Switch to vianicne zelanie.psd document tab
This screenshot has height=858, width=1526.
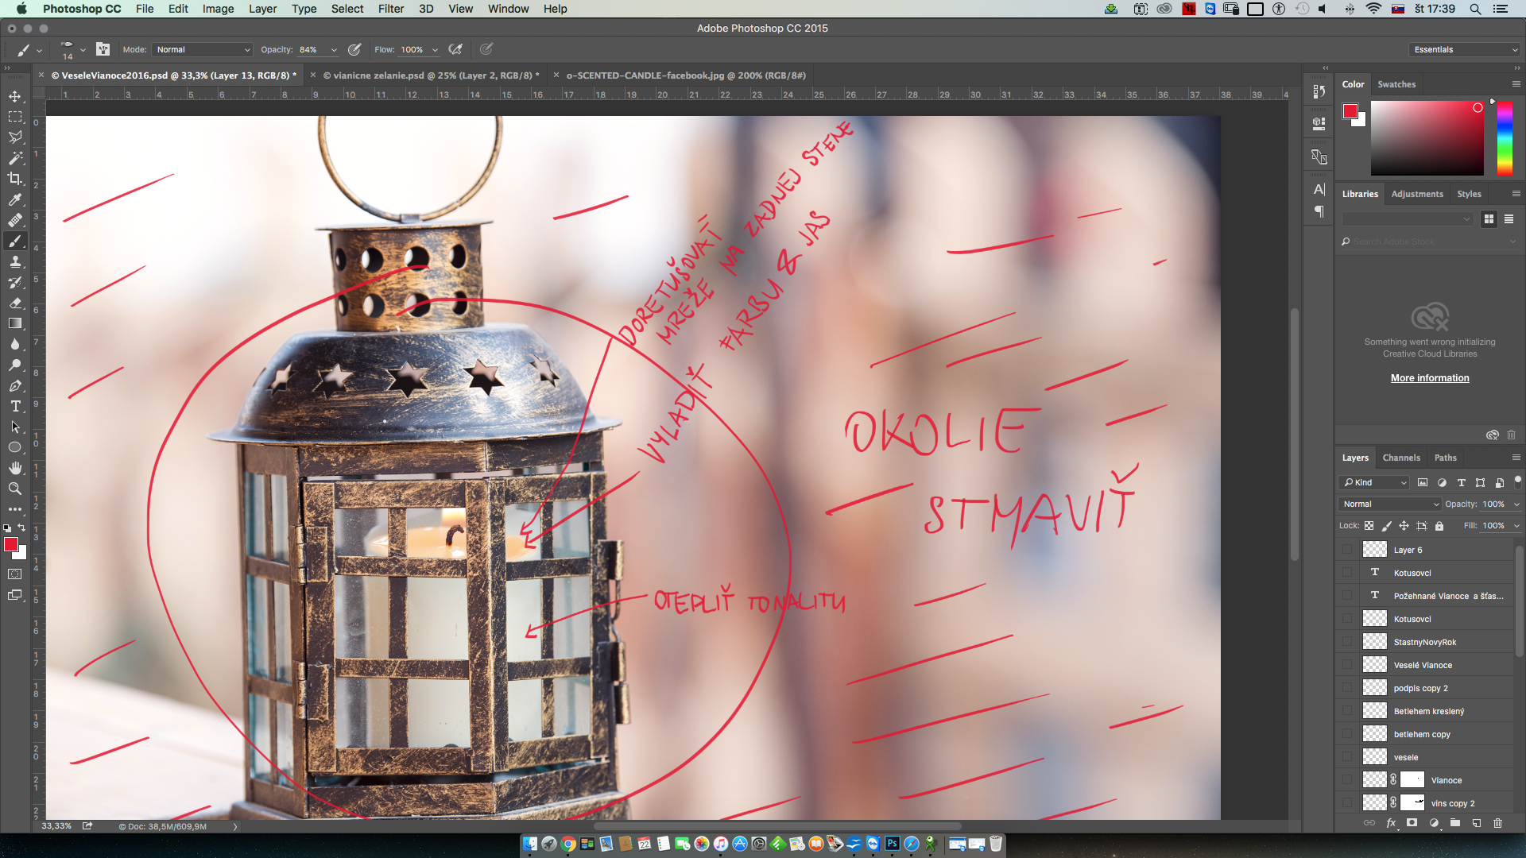click(x=432, y=75)
